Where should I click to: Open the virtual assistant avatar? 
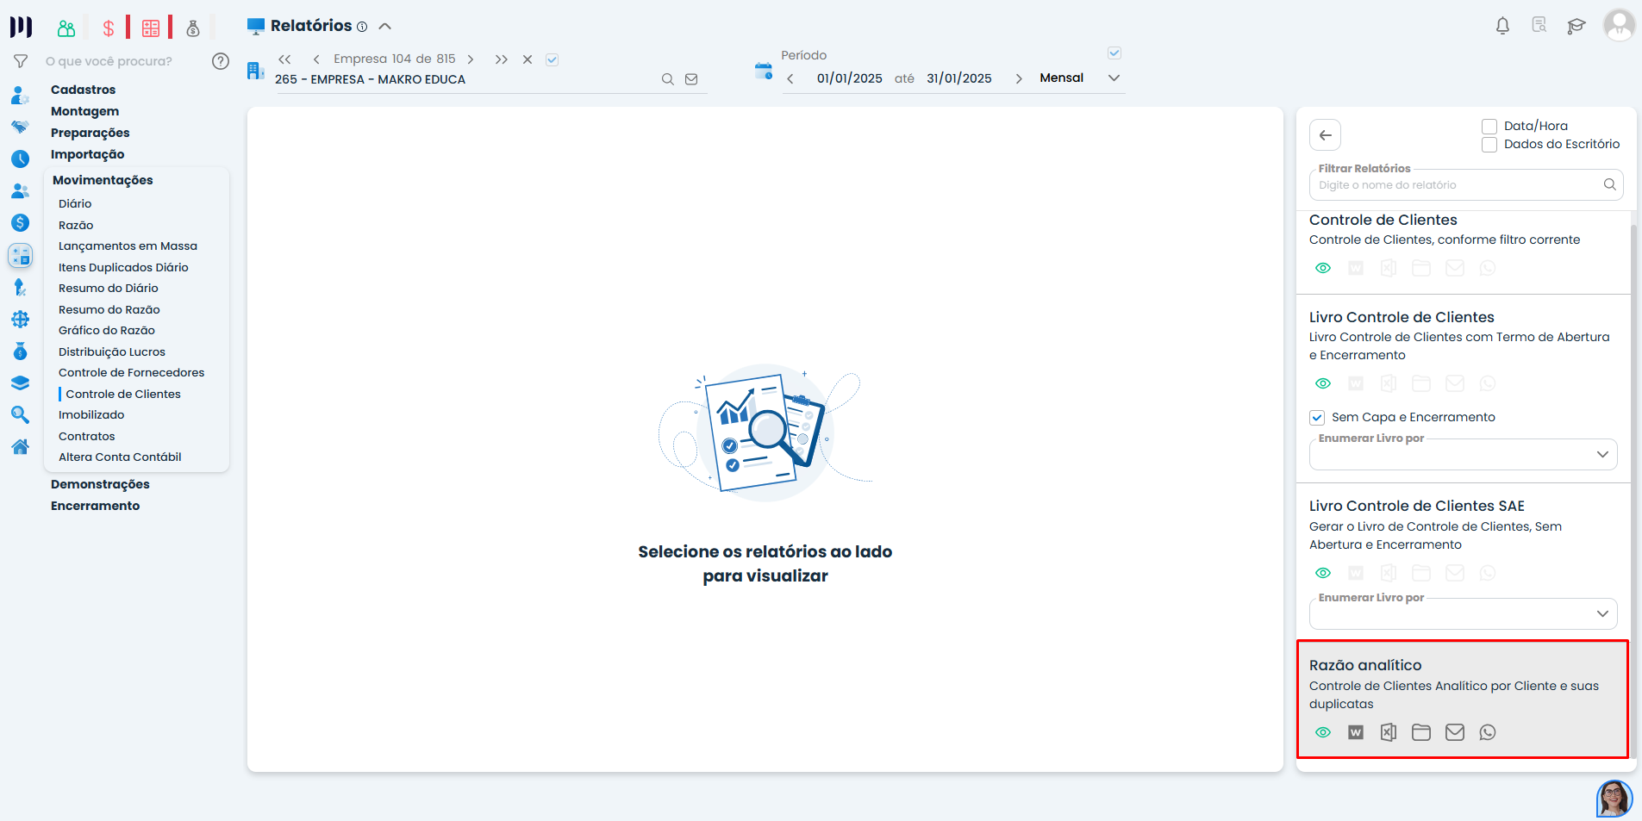pos(1614,799)
